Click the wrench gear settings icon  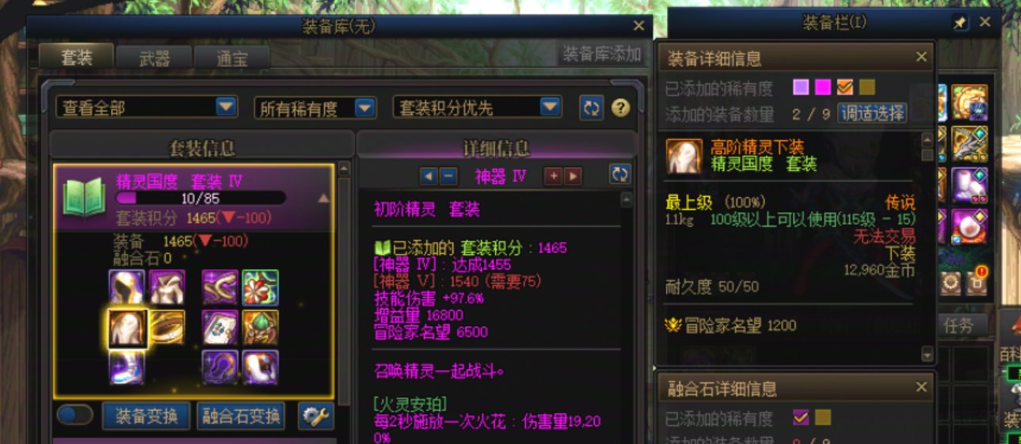(315, 416)
